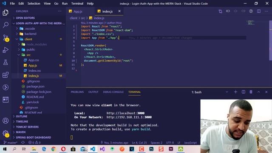Click the src breadcrumb in editor
Screen dimensions: 272x153
[83, 18]
